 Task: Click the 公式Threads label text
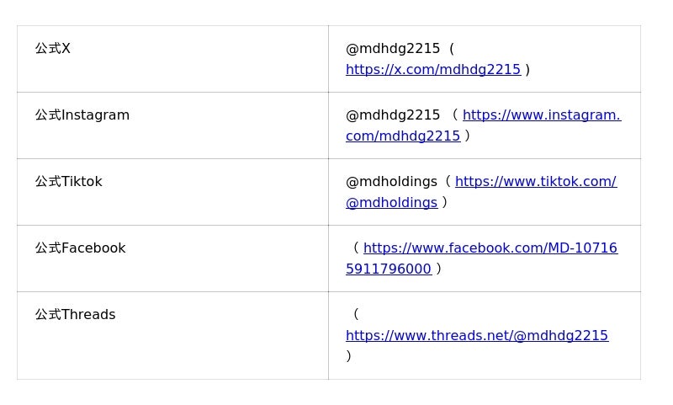pyautogui.click(x=76, y=315)
